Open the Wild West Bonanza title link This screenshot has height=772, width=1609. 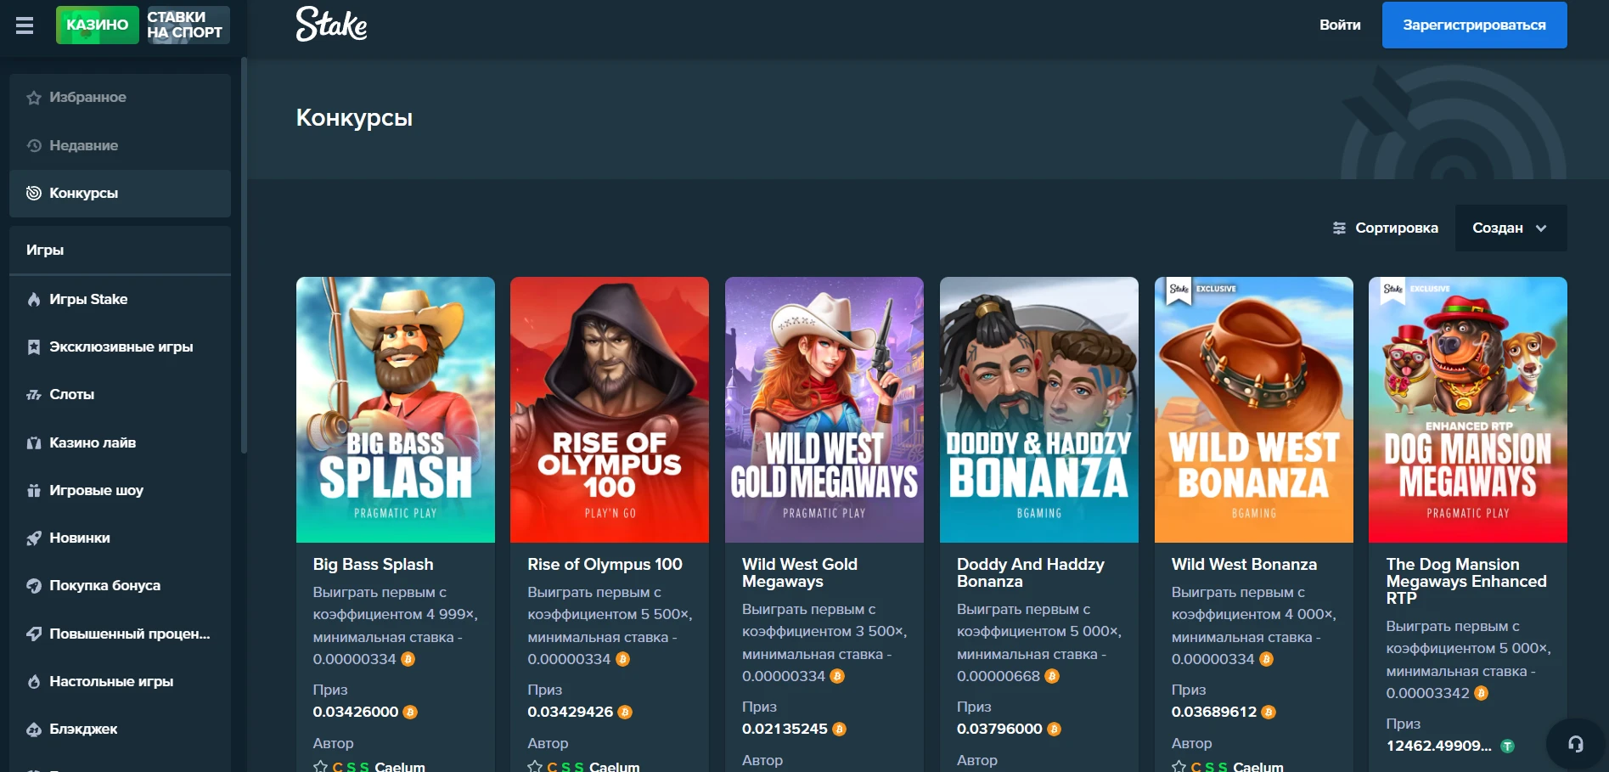[1244, 564]
